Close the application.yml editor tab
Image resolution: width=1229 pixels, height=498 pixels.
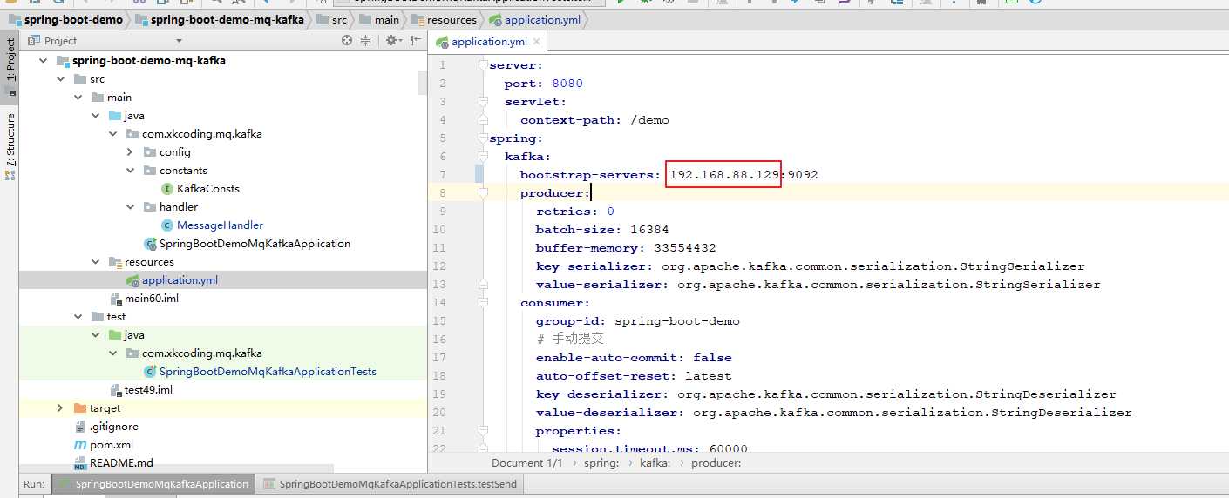point(537,42)
